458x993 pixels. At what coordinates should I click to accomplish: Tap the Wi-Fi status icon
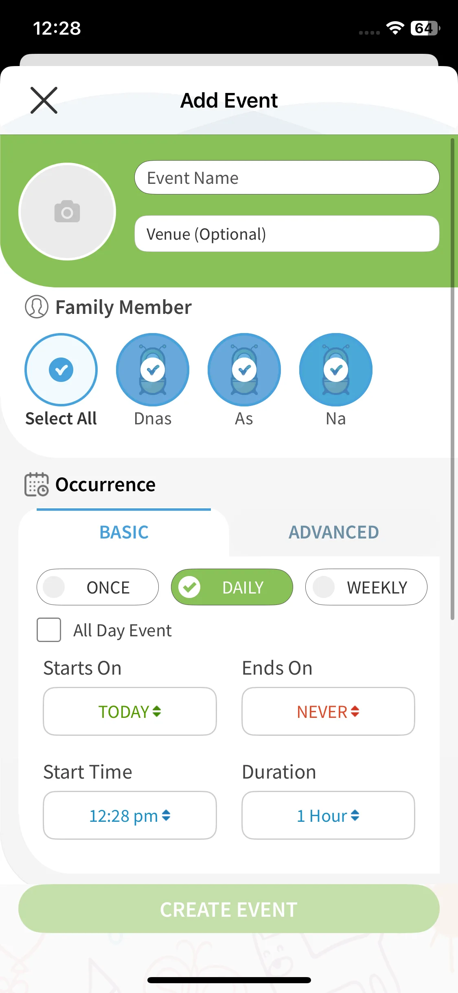(395, 28)
